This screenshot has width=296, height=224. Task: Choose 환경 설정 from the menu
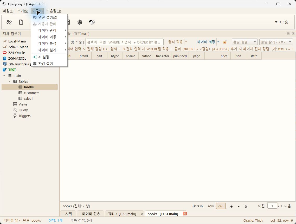[49, 64]
